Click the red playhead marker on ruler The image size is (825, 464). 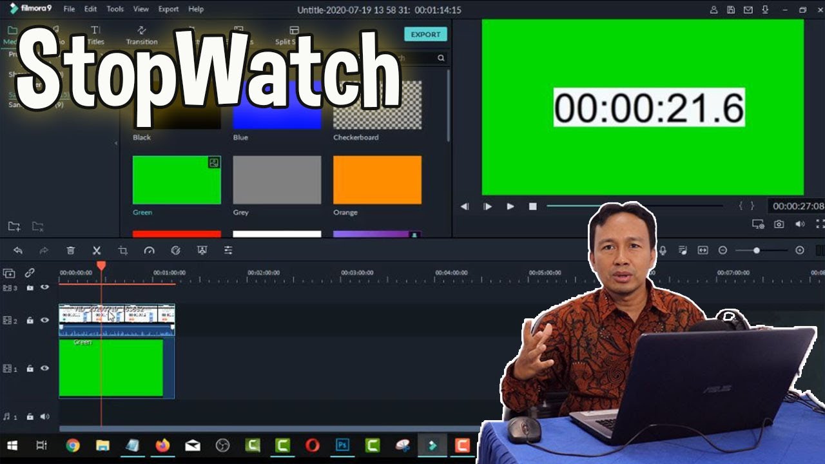101,266
